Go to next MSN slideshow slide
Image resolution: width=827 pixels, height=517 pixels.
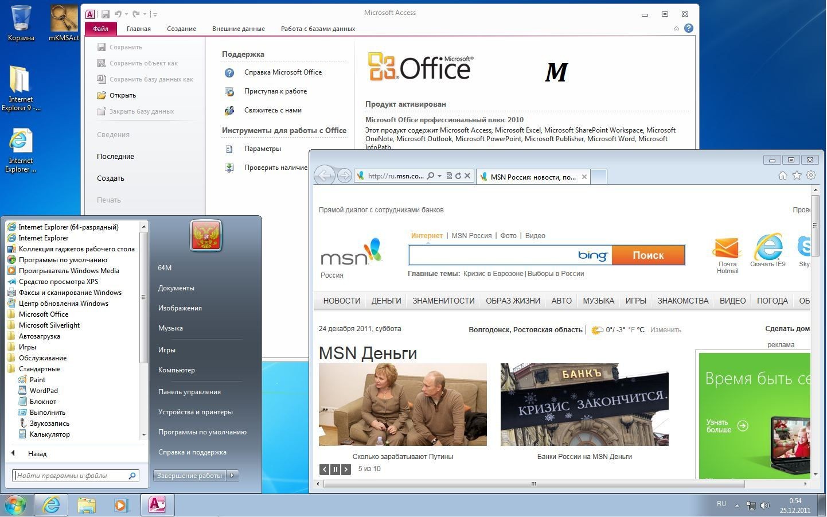346,469
